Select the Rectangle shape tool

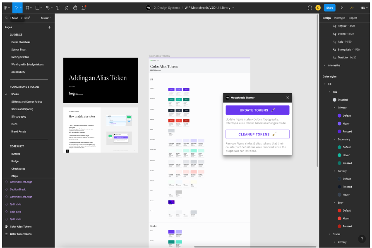click(37, 7)
